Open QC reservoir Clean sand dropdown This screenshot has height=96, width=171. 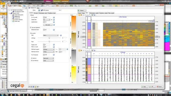[x=48, y=58]
